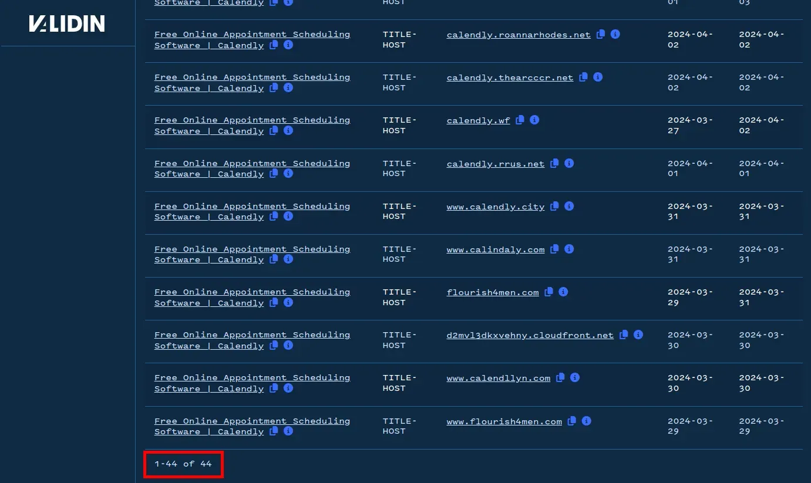Show title info in www.calendly.city row
This screenshot has height=483, width=811.
point(288,216)
